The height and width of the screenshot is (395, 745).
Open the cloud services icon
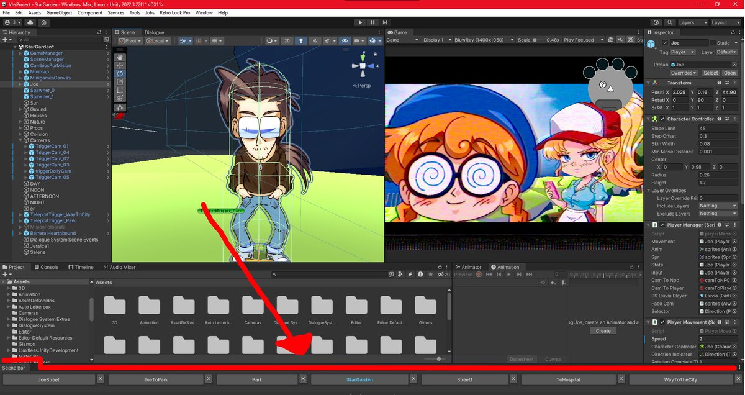pyautogui.click(x=30, y=22)
